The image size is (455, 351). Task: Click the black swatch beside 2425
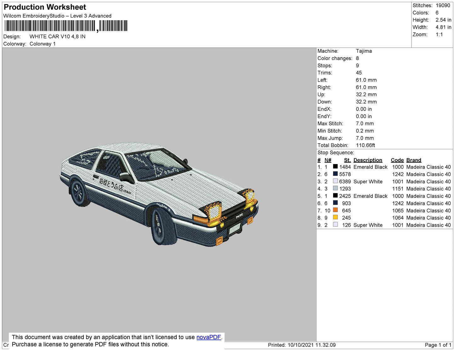(335, 195)
